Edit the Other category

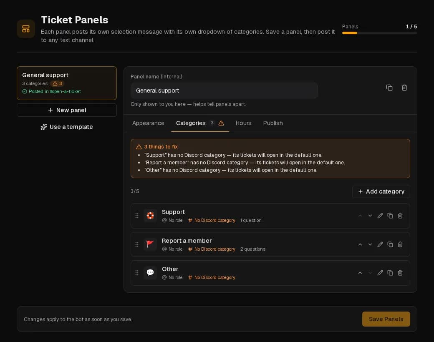click(380, 273)
